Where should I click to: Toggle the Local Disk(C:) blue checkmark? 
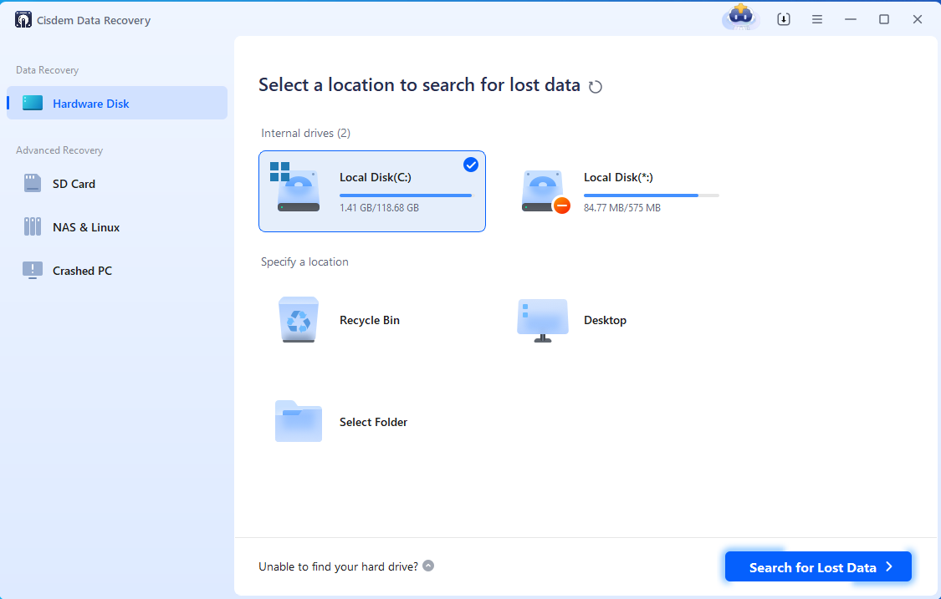[471, 165]
